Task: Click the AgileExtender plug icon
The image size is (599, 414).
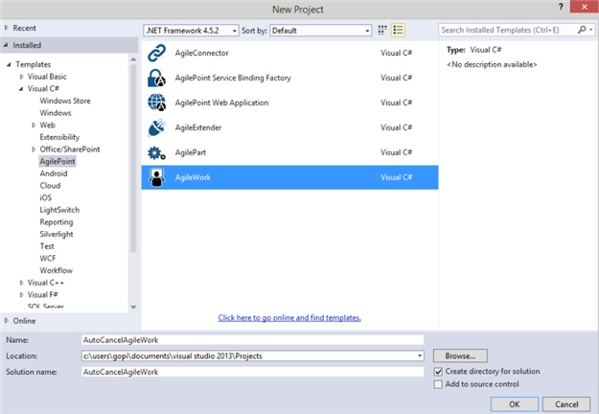Action: click(156, 127)
